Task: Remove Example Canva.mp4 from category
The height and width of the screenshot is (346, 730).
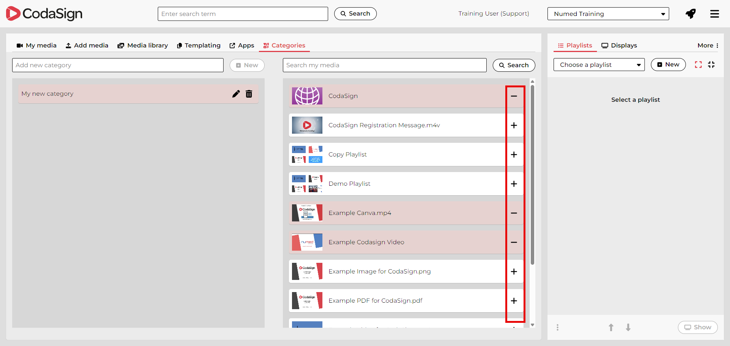Action: point(514,213)
